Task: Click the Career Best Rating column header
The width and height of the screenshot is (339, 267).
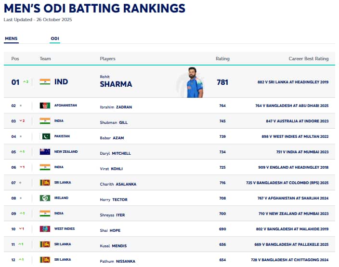Action: [x=308, y=59]
